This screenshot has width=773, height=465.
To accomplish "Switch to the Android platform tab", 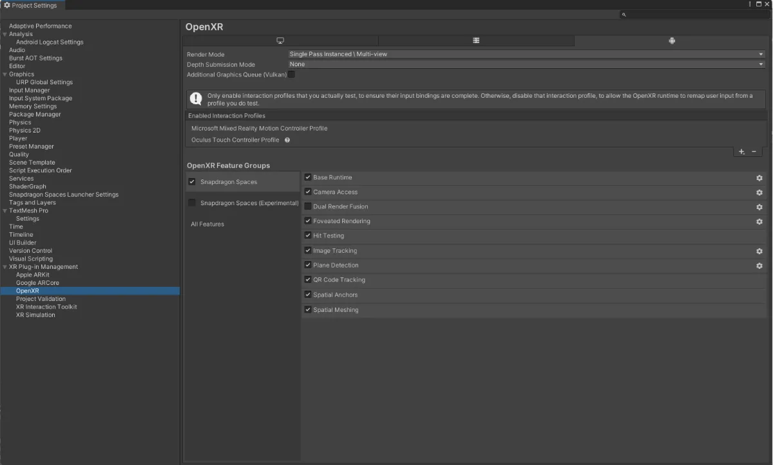I will coord(672,41).
